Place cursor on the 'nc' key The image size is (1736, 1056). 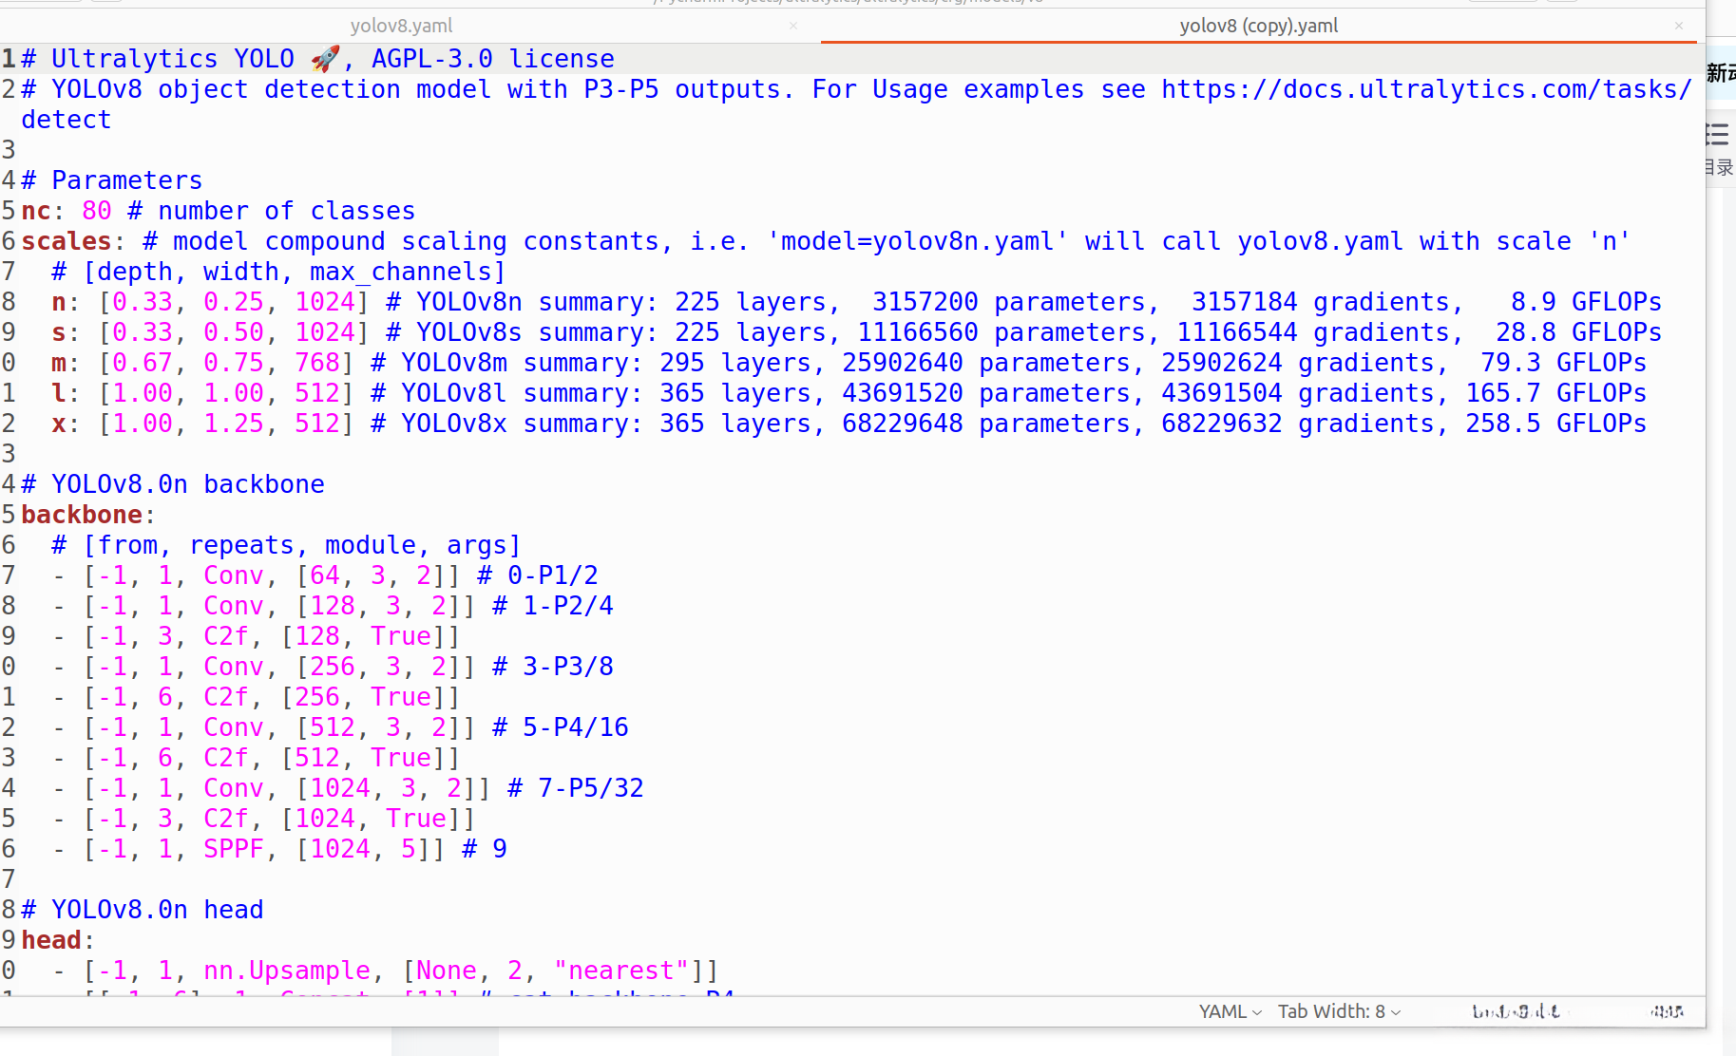[36, 211]
